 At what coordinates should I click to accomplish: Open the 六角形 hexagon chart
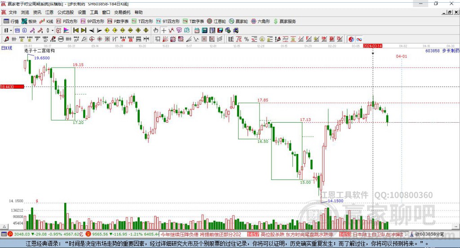pyautogui.click(x=261, y=21)
